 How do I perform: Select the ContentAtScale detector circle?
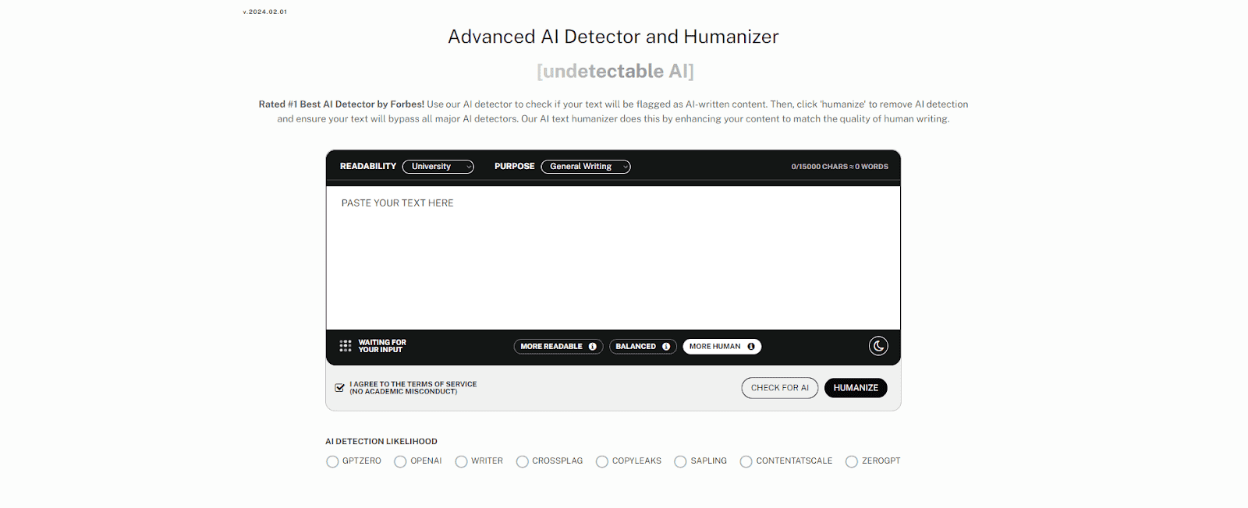pyautogui.click(x=746, y=461)
